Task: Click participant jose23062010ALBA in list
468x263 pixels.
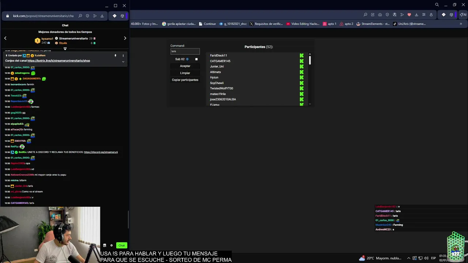Action: point(223,99)
